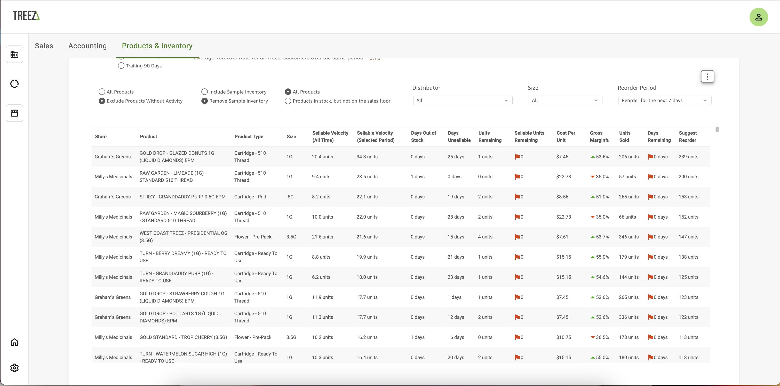The height and width of the screenshot is (386, 780).
Task: Open settings gear icon
Action: tap(14, 368)
